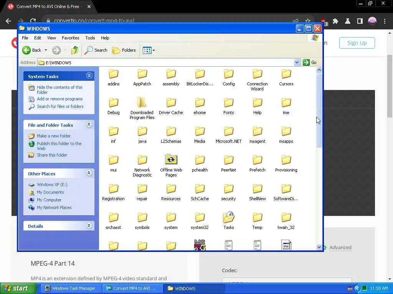
Task: Select the Driver Cache folder
Action: coord(171,106)
